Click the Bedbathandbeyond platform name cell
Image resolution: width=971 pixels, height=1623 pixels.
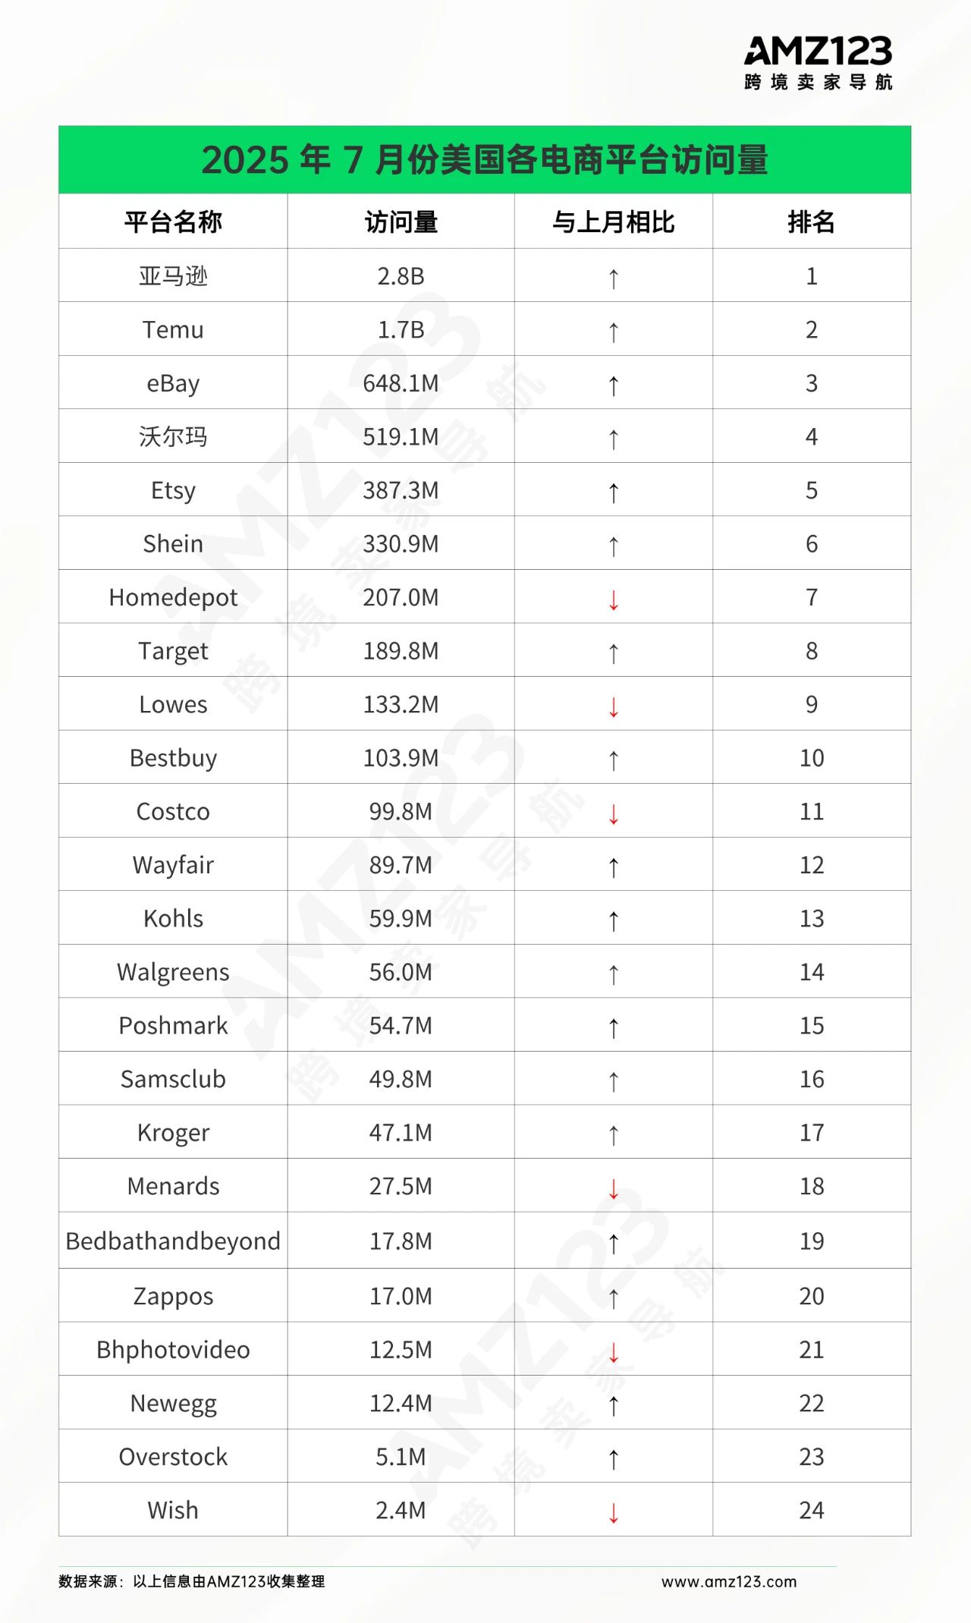pos(173,1241)
